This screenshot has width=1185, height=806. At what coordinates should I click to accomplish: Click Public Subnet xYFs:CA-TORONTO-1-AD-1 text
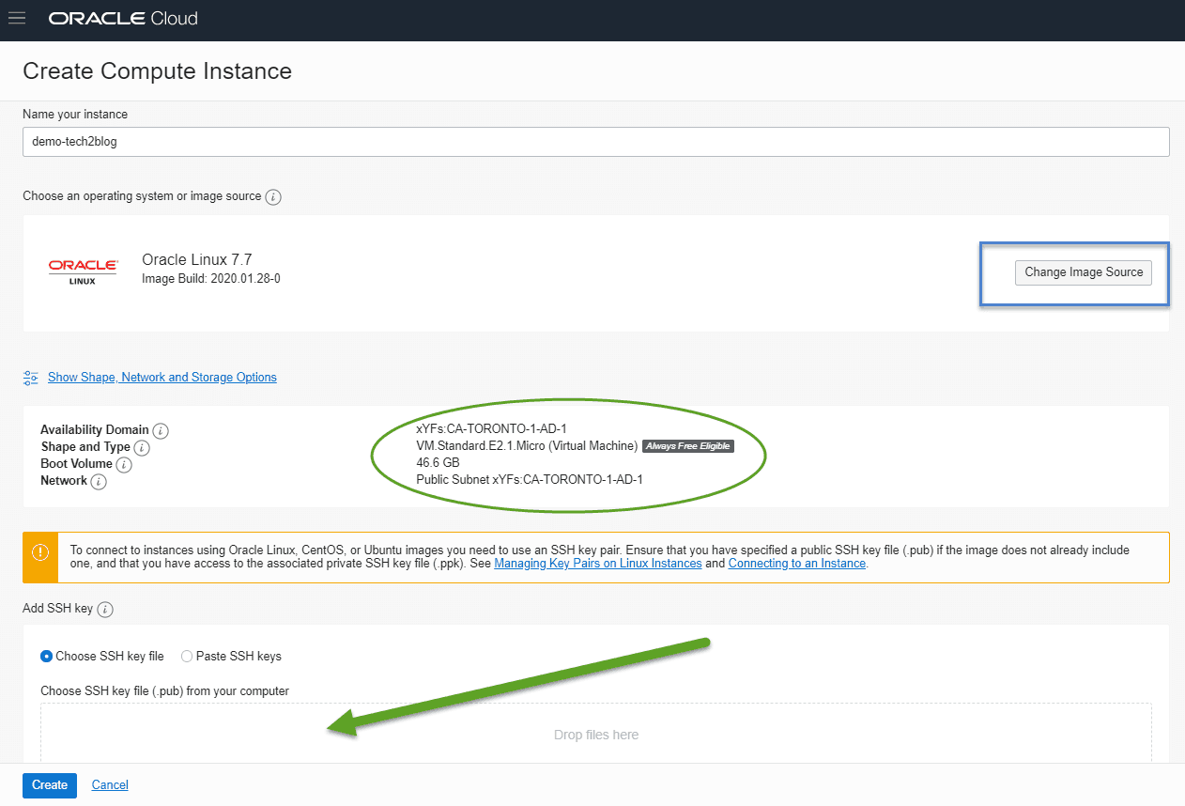click(530, 480)
